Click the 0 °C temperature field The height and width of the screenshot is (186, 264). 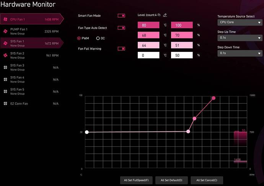148,55
